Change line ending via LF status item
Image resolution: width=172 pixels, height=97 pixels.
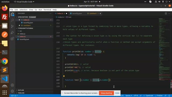[x=141, y=96]
